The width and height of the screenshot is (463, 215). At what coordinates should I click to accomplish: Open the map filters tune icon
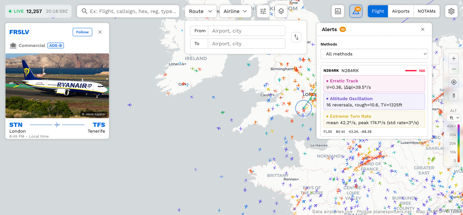263,11
